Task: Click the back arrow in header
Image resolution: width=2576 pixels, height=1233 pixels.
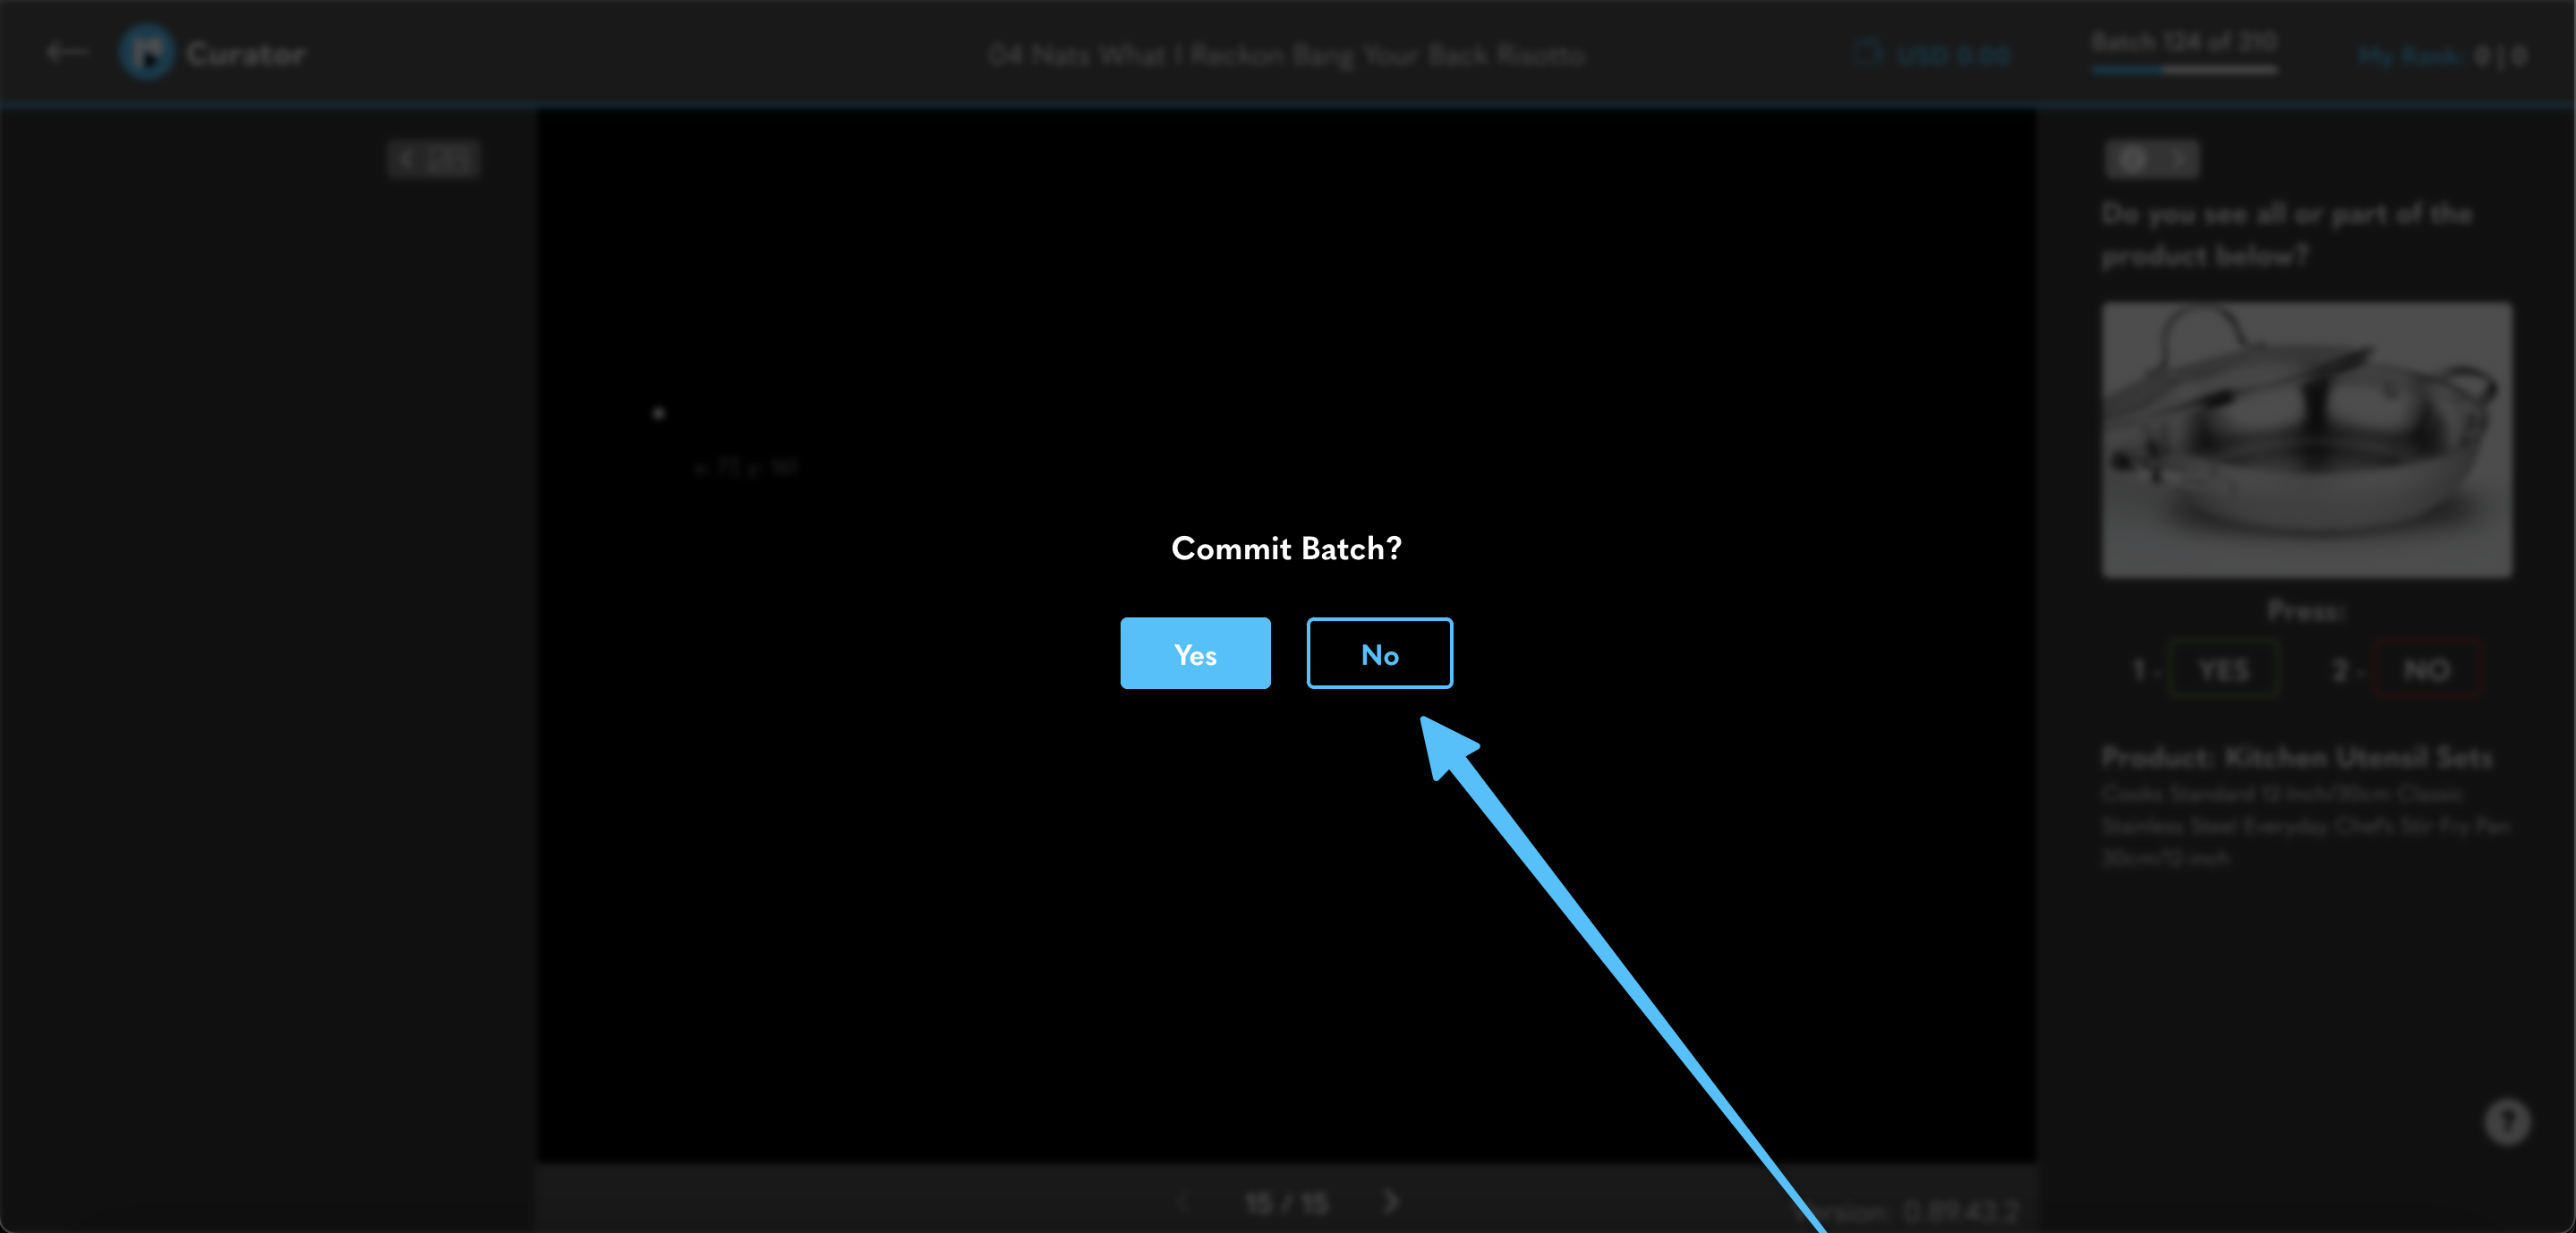Action: coord(67,52)
